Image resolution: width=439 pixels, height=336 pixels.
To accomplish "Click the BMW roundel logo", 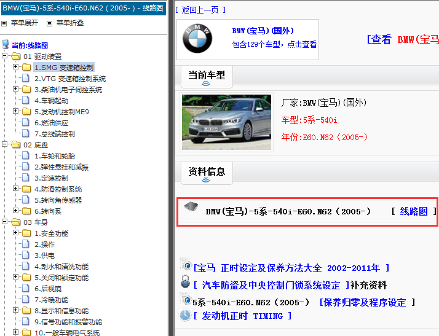I will 197,38.
